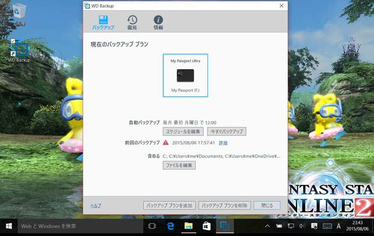Open the Windows Start menu
The height and width of the screenshot is (236, 374).
click(x=9, y=226)
